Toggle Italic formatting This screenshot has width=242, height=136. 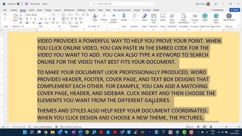pyautogui.click(x=31, y=19)
